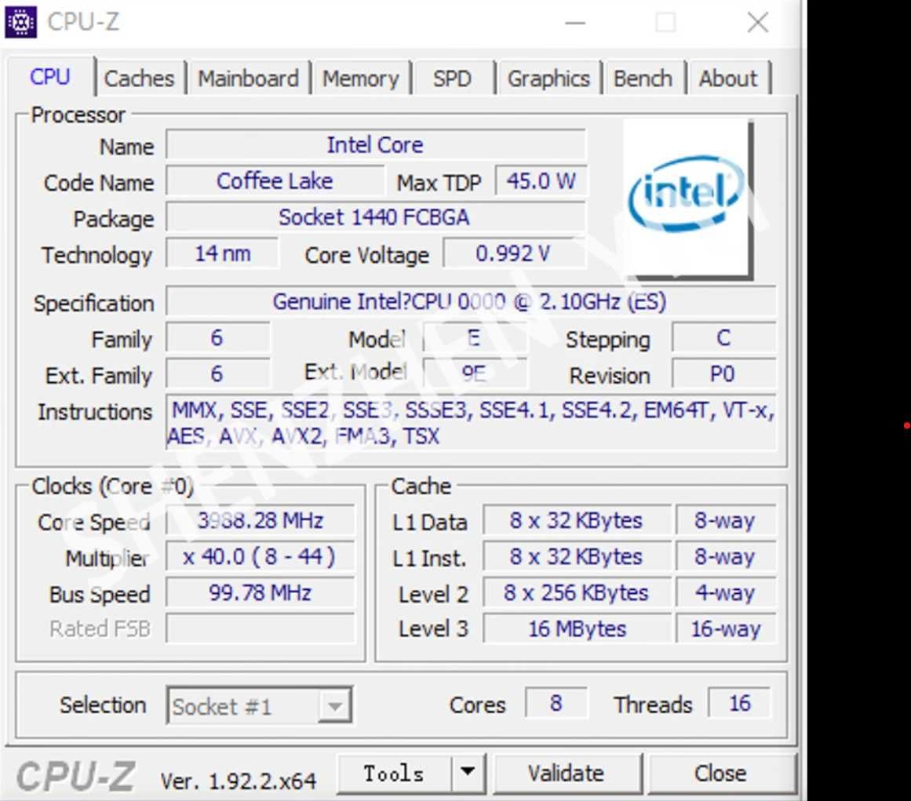
Task: Click the Multiplier value x 40.0
Action: click(x=261, y=556)
